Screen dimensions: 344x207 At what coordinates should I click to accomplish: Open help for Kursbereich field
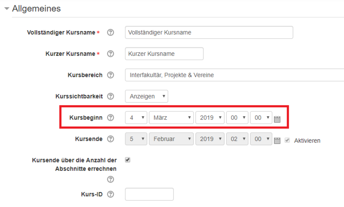pyautogui.click(x=110, y=75)
